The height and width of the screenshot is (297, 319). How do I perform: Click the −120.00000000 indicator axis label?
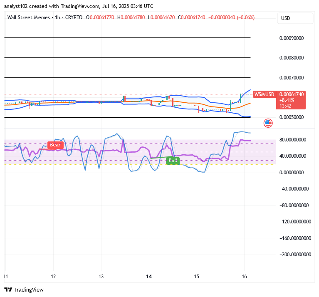click(295, 222)
